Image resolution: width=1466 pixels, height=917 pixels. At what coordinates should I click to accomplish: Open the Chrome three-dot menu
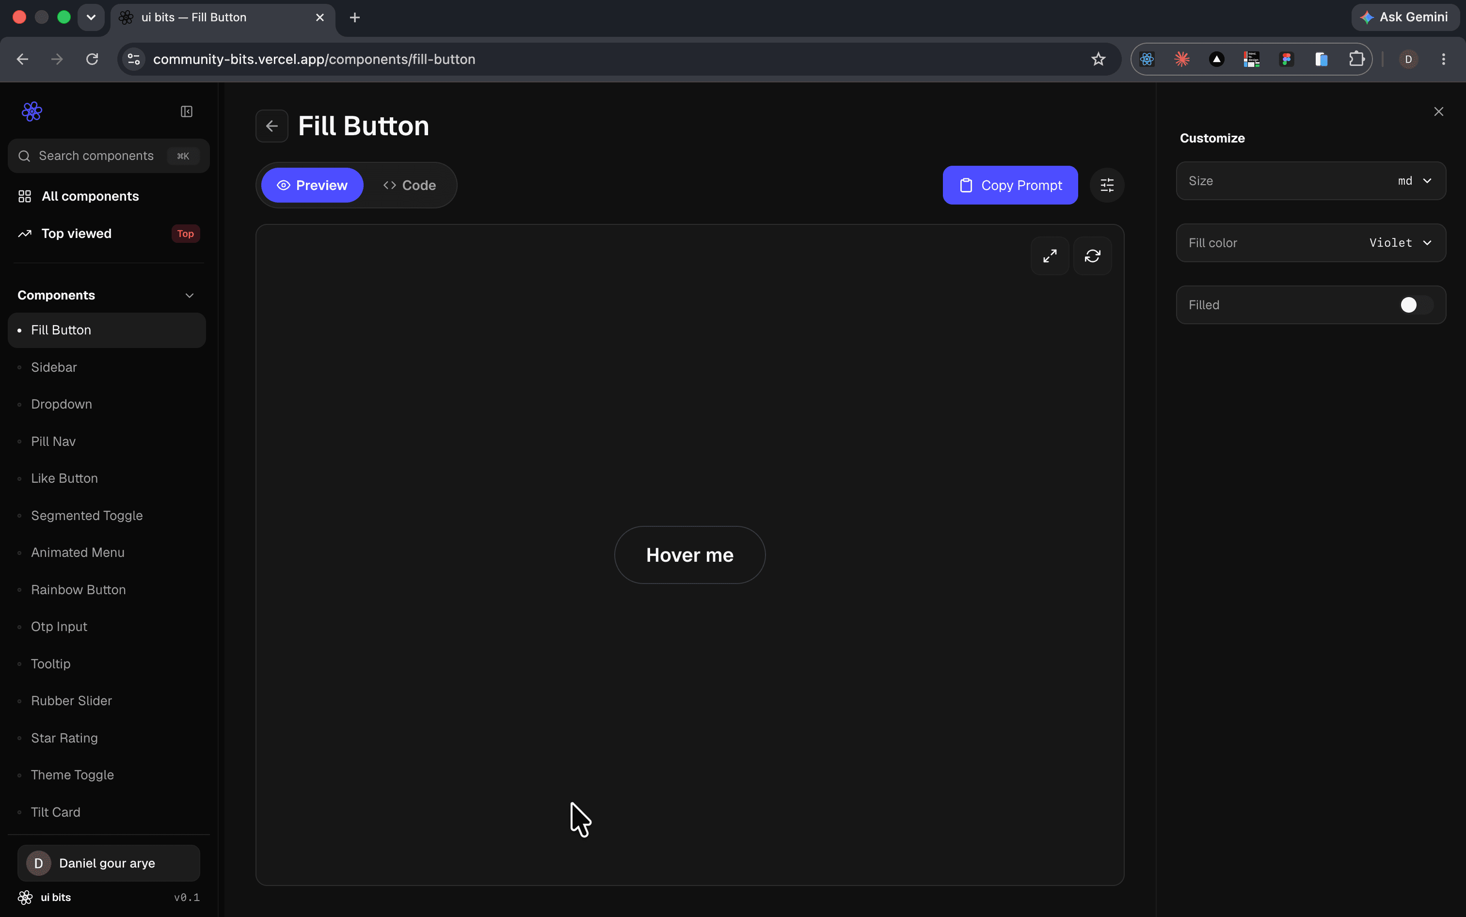(x=1444, y=60)
